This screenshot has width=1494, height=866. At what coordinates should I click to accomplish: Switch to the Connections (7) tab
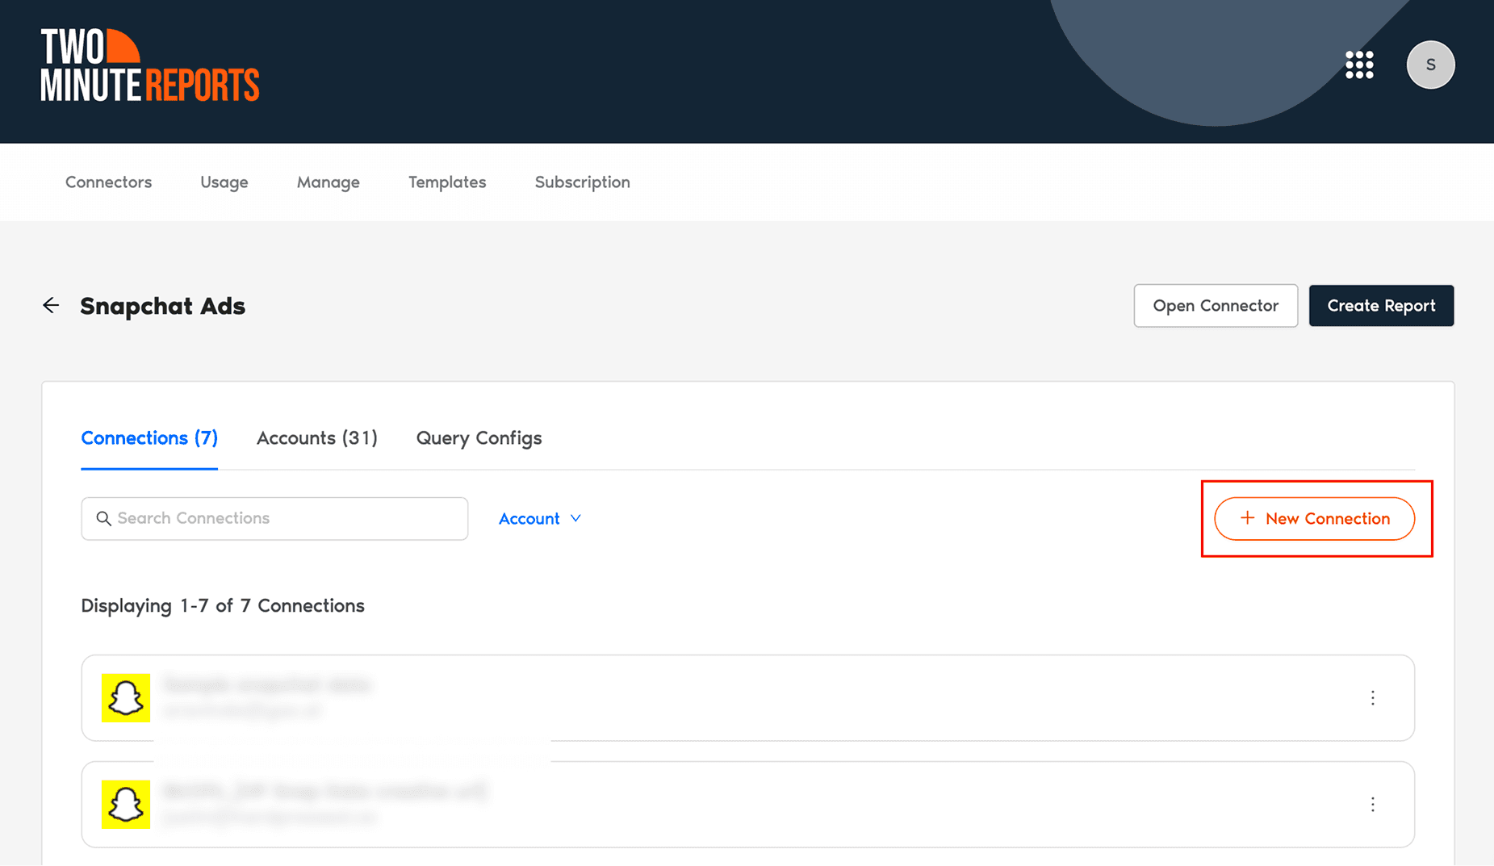coord(149,437)
